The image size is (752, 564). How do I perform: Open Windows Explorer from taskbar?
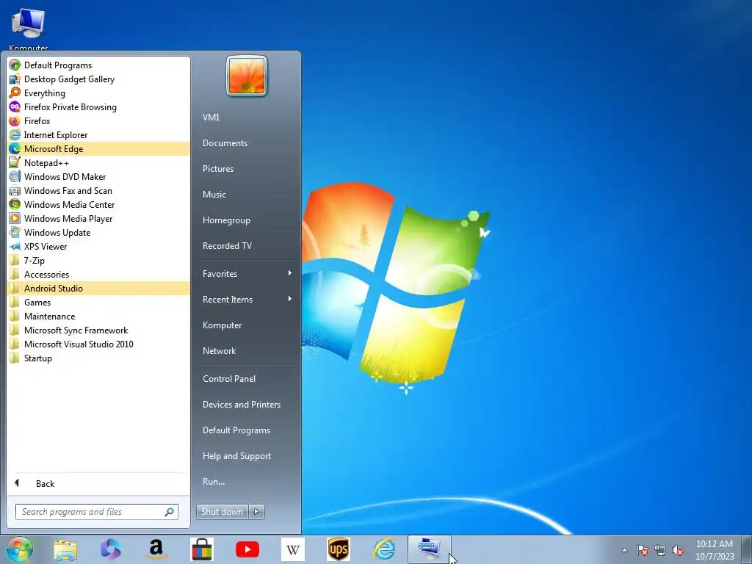tap(65, 549)
